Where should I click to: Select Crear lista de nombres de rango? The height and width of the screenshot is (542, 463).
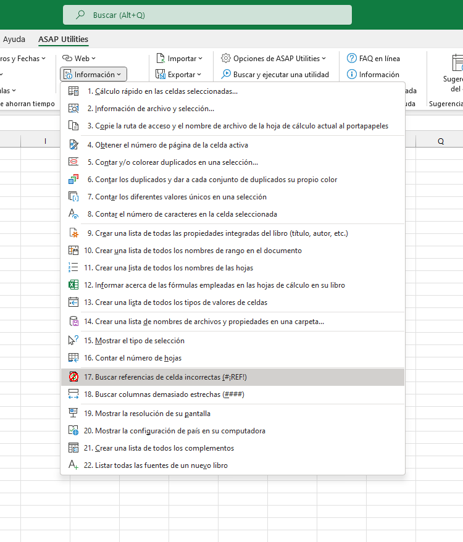pyautogui.click(x=233, y=251)
